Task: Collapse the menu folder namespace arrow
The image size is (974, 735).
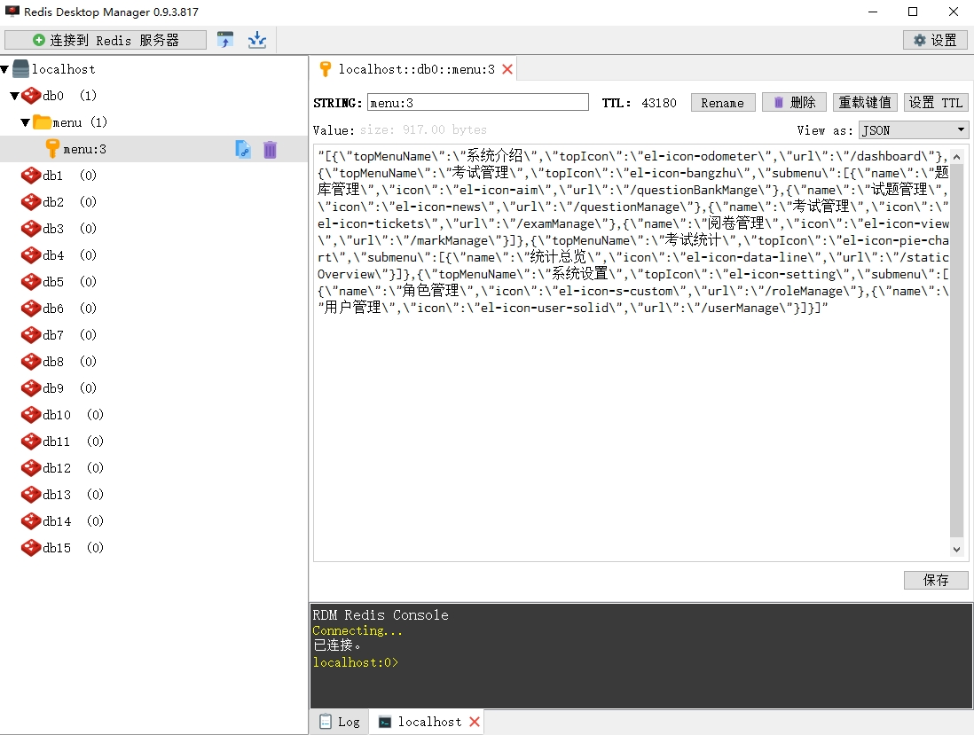Action: 26,122
